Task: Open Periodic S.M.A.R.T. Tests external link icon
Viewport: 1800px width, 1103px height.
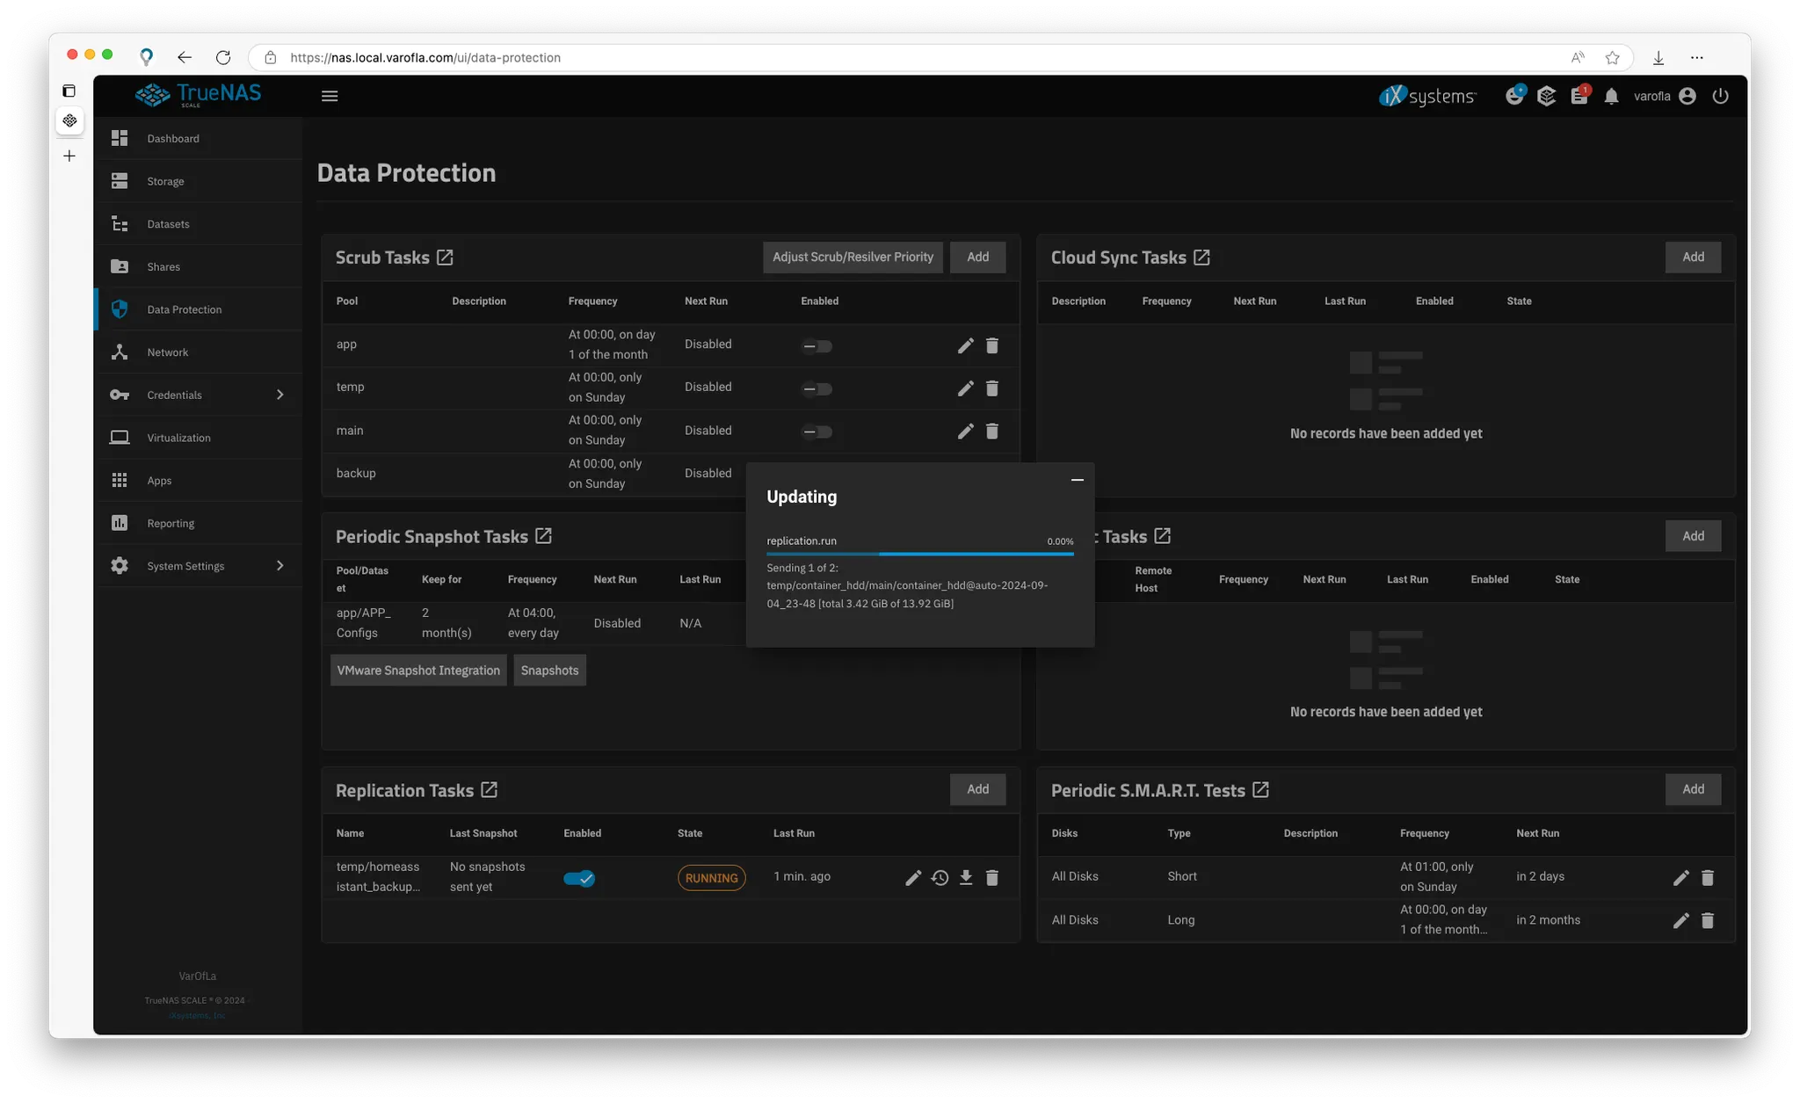Action: (1260, 790)
